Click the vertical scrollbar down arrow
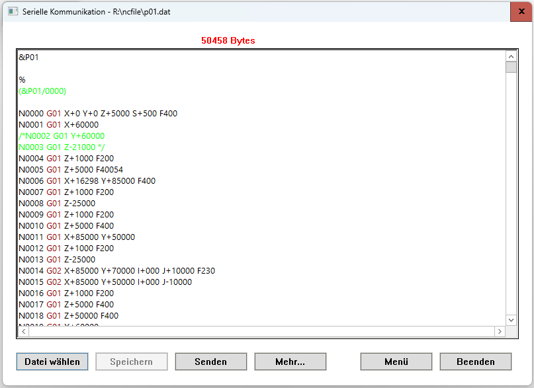534x388 pixels. pyautogui.click(x=511, y=319)
